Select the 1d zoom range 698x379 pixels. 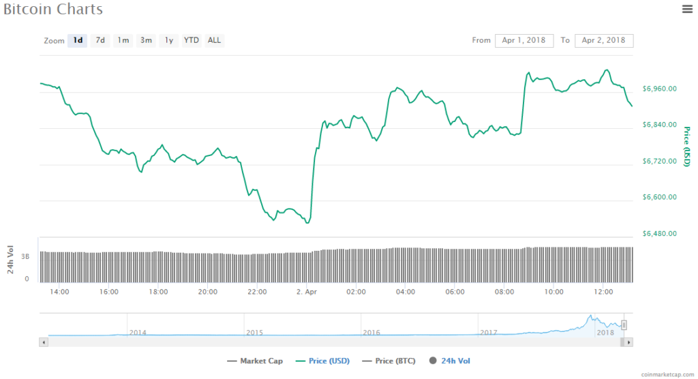78,40
